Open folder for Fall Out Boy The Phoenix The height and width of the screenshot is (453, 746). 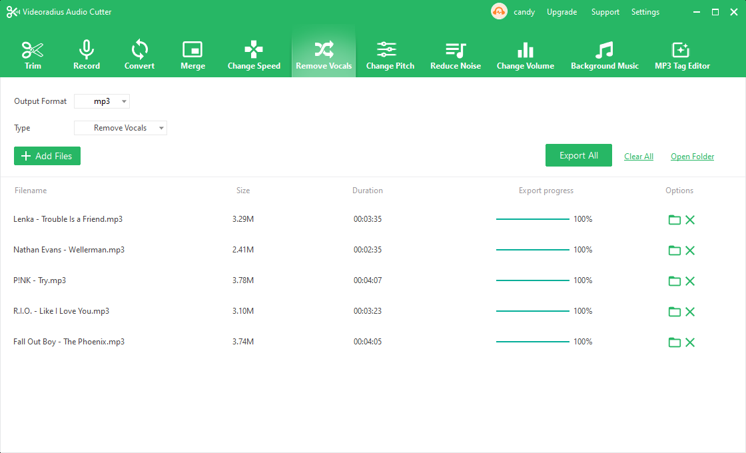(675, 342)
